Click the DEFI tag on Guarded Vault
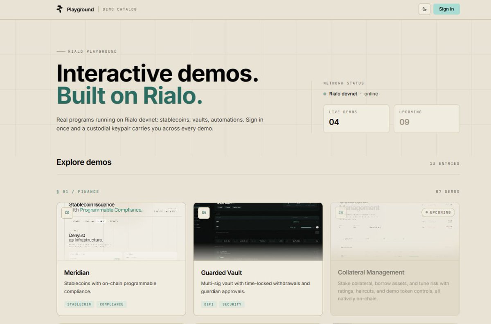 [209, 304]
